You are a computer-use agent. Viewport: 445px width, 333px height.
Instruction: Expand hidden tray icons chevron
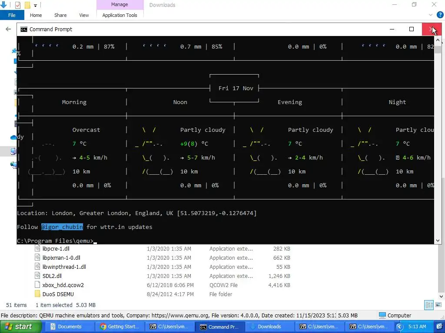pyautogui.click(x=400, y=327)
